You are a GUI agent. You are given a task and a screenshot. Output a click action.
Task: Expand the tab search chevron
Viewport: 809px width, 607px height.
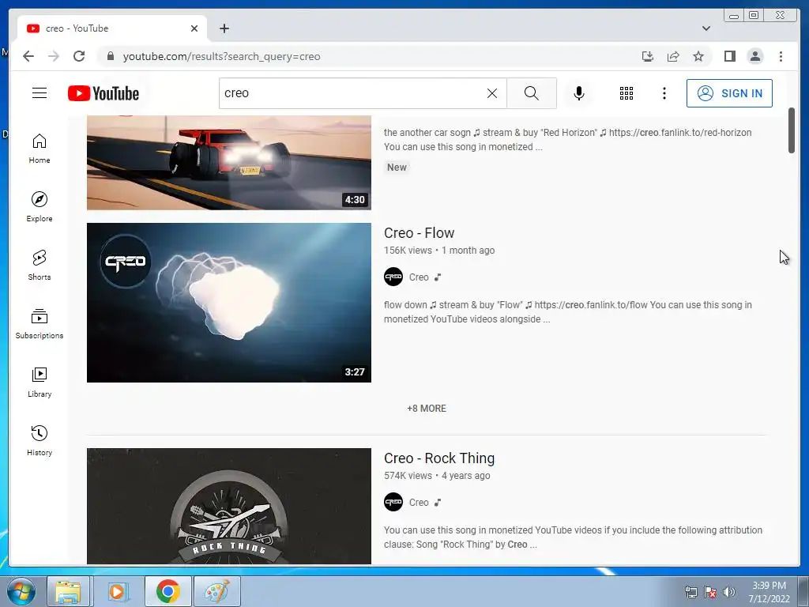706,28
